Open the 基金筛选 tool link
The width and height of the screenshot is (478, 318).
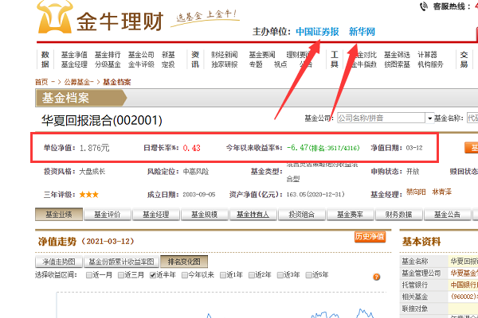[397, 55]
